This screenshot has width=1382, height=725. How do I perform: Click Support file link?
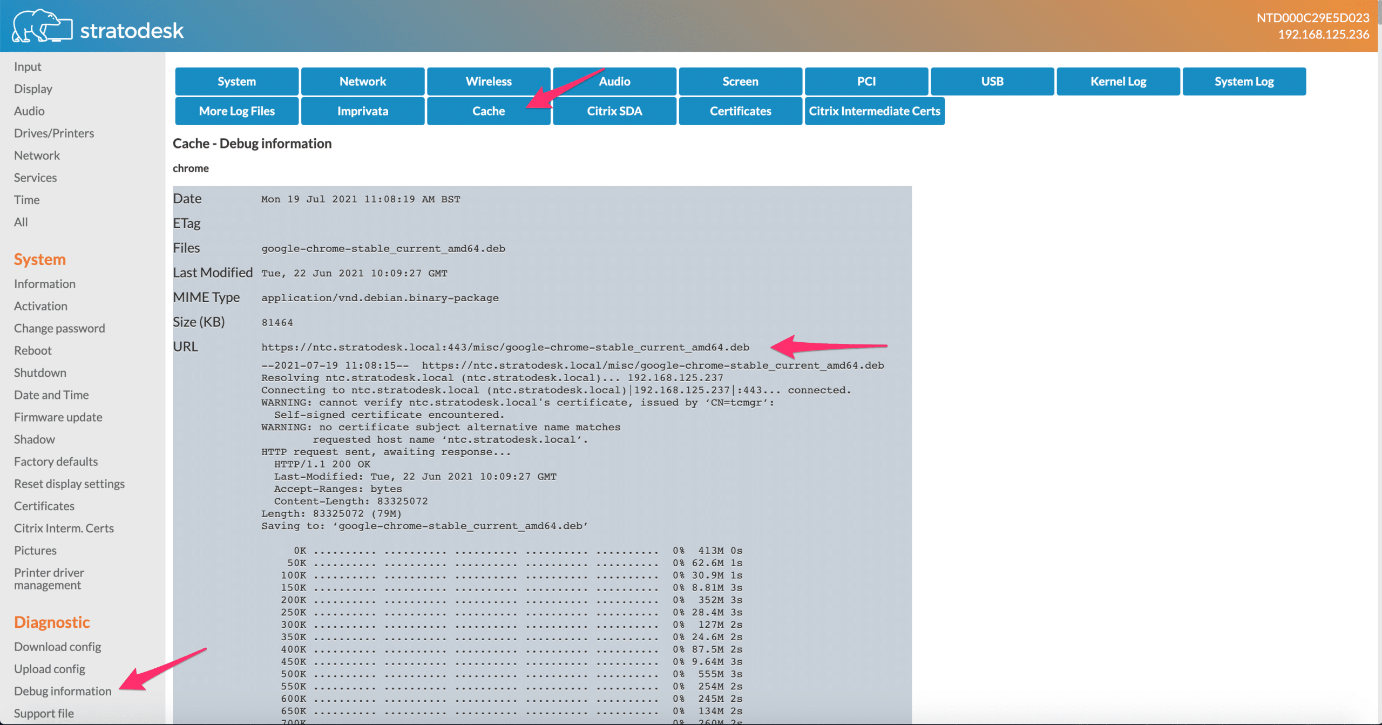coord(44,713)
